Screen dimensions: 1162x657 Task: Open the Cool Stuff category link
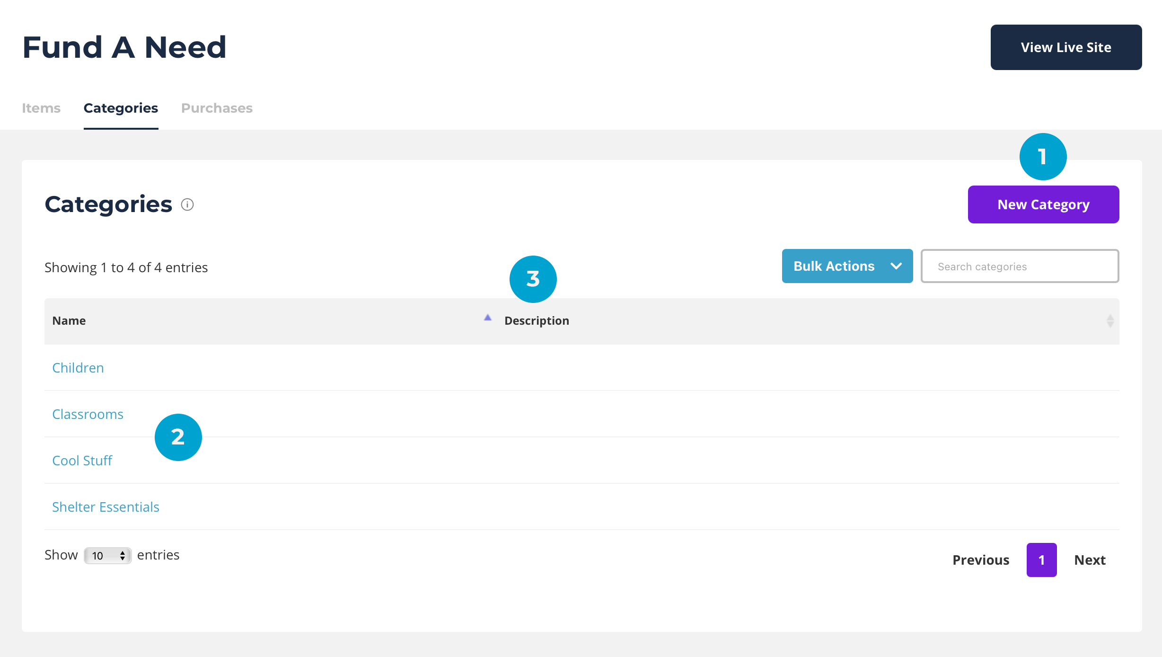[82, 461]
